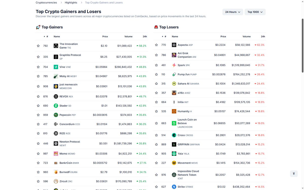Viewport: 304px width, 190px height.
Task: Click Vine's $0.05984 price cell
Action: click(101, 67)
